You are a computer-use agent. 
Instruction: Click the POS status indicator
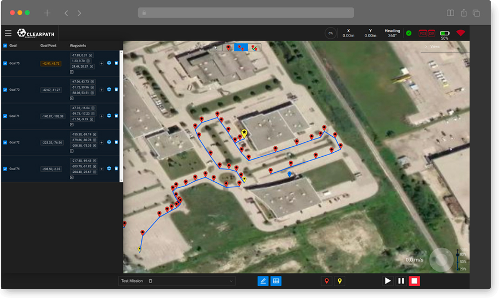point(422,33)
